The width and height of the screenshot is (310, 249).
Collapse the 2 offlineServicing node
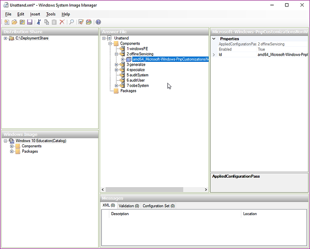(x=116, y=54)
